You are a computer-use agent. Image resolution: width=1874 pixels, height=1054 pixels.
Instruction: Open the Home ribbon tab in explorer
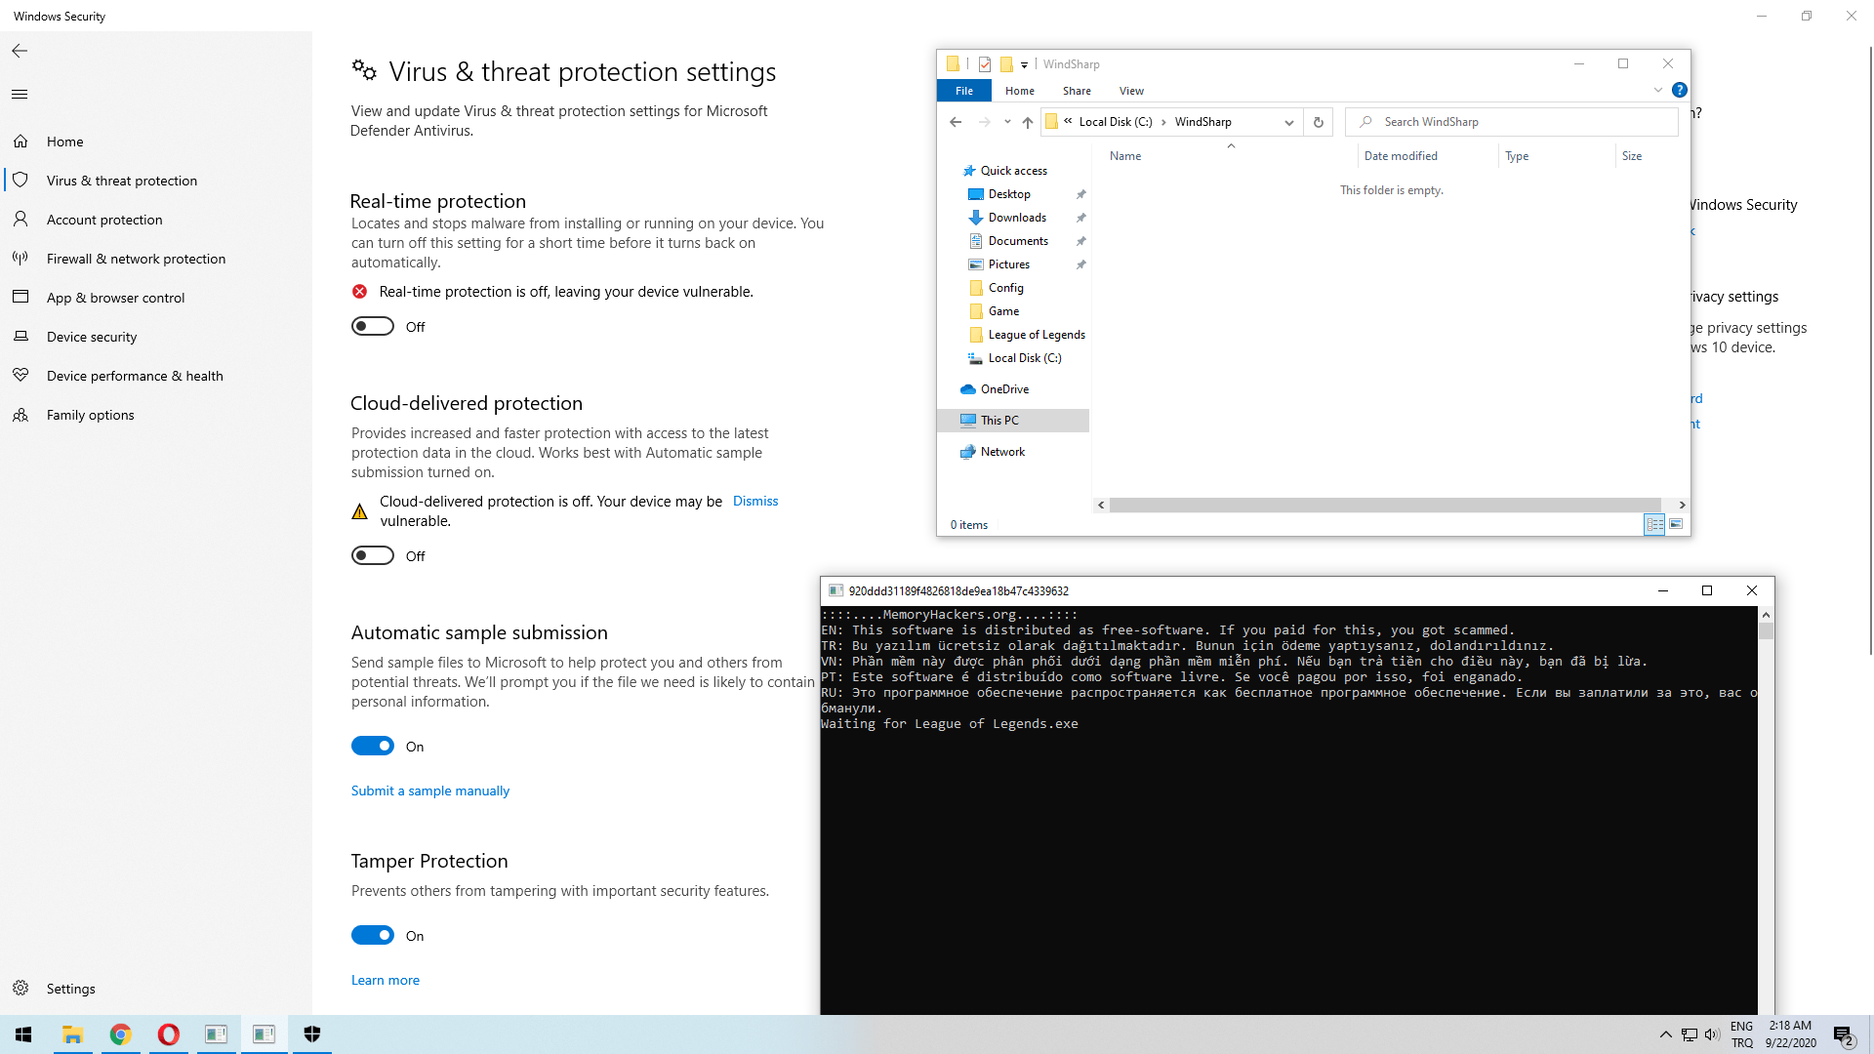pos(1020,91)
